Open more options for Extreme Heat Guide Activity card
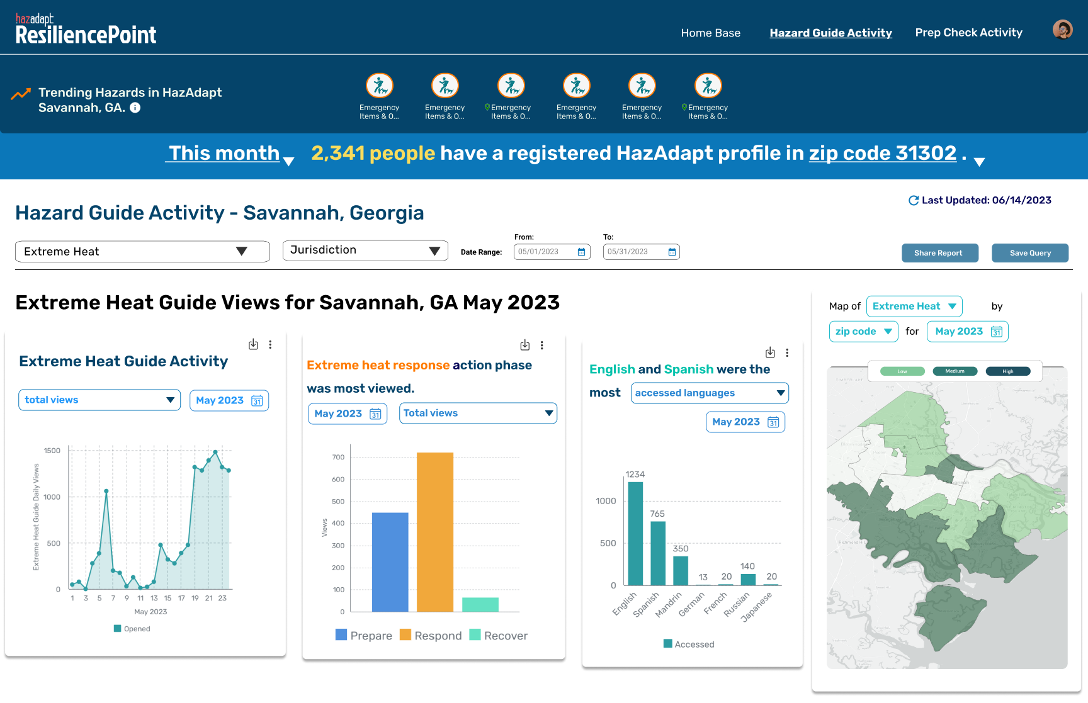The width and height of the screenshot is (1088, 703). click(x=270, y=344)
